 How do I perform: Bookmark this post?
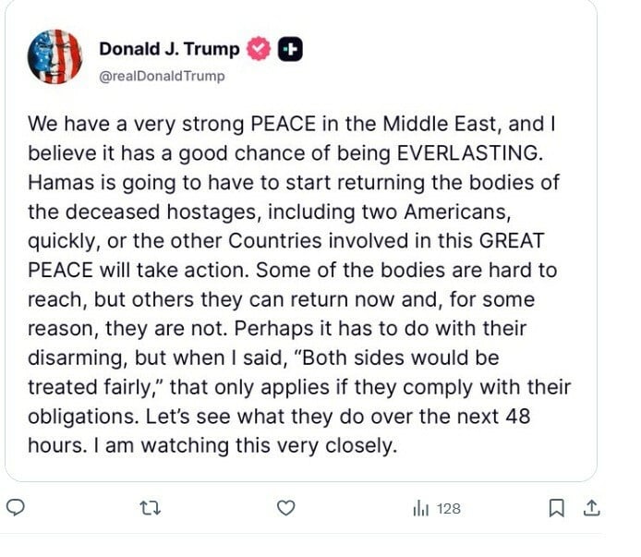(556, 507)
